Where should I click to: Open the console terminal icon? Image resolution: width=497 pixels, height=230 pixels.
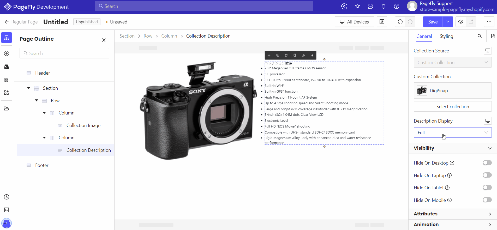(7, 210)
